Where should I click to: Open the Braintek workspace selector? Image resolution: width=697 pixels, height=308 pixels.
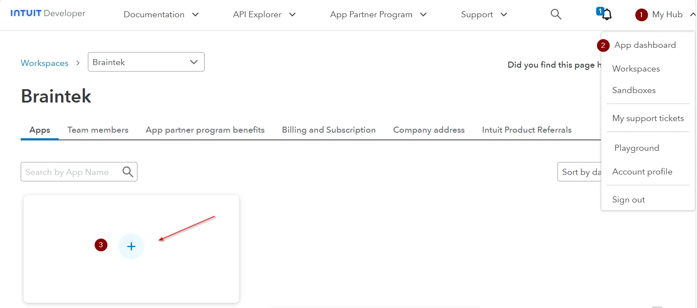click(x=146, y=62)
